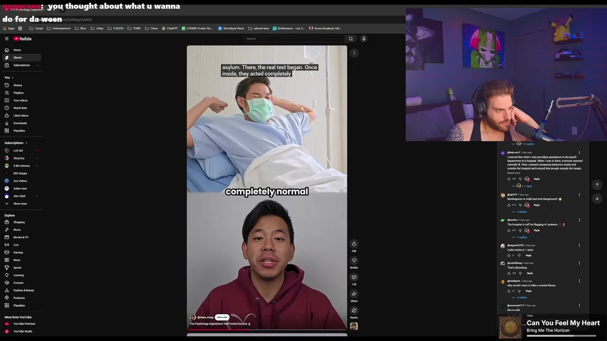This screenshot has height=341, width=607.
Task: Select Shorts in the sidebar
Action: (21, 58)
